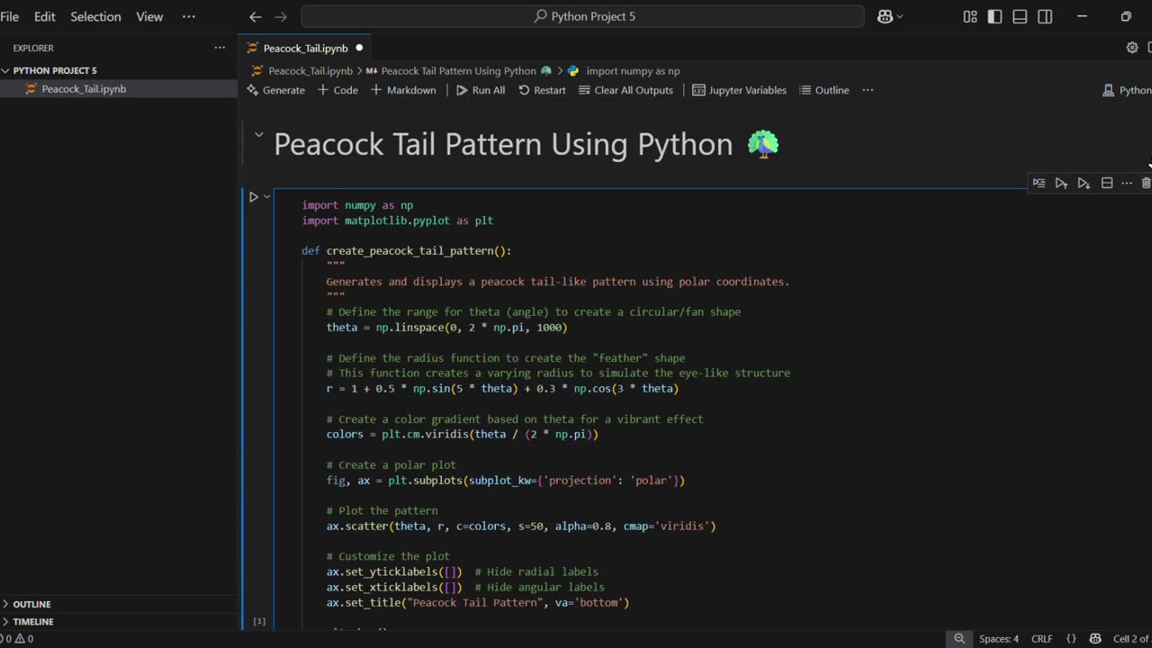This screenshot has height=648, width=1152.
Task: Open Copilot dropdown chevron in title bar
Action: tap(900, 16)
